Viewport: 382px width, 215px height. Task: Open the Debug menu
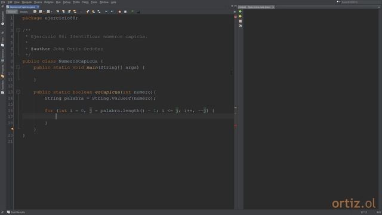tap(66, 2)
